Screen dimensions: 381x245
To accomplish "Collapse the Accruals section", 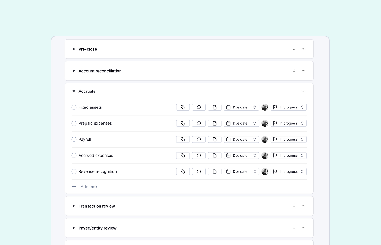I will pos(74,91).
